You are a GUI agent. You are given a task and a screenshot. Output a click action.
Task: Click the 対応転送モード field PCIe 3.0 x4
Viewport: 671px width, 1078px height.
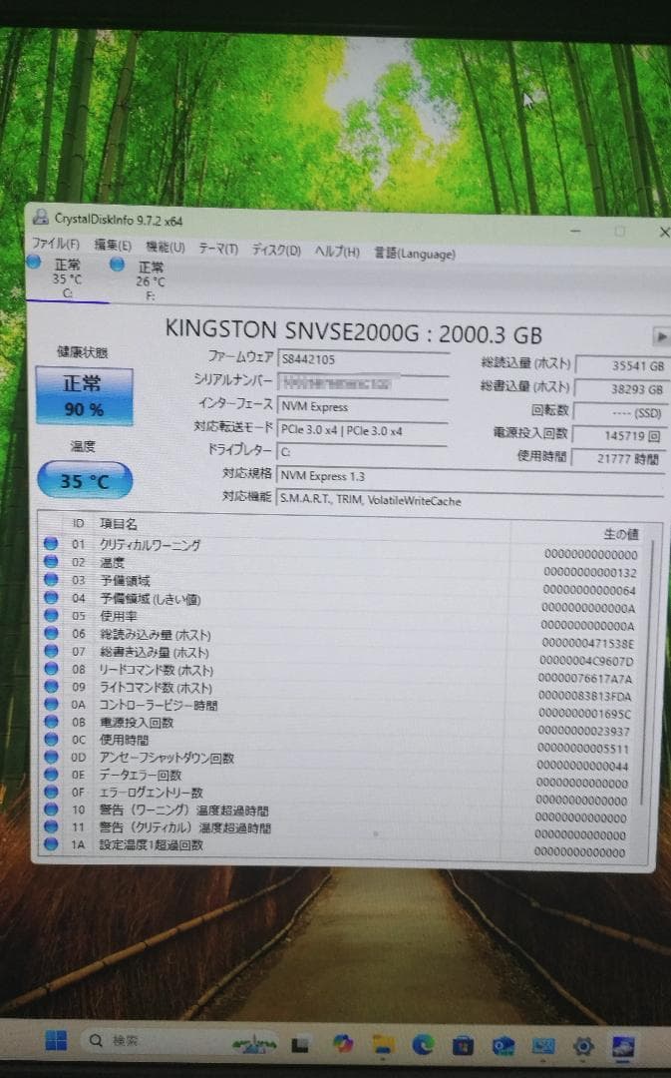point(363,430)
